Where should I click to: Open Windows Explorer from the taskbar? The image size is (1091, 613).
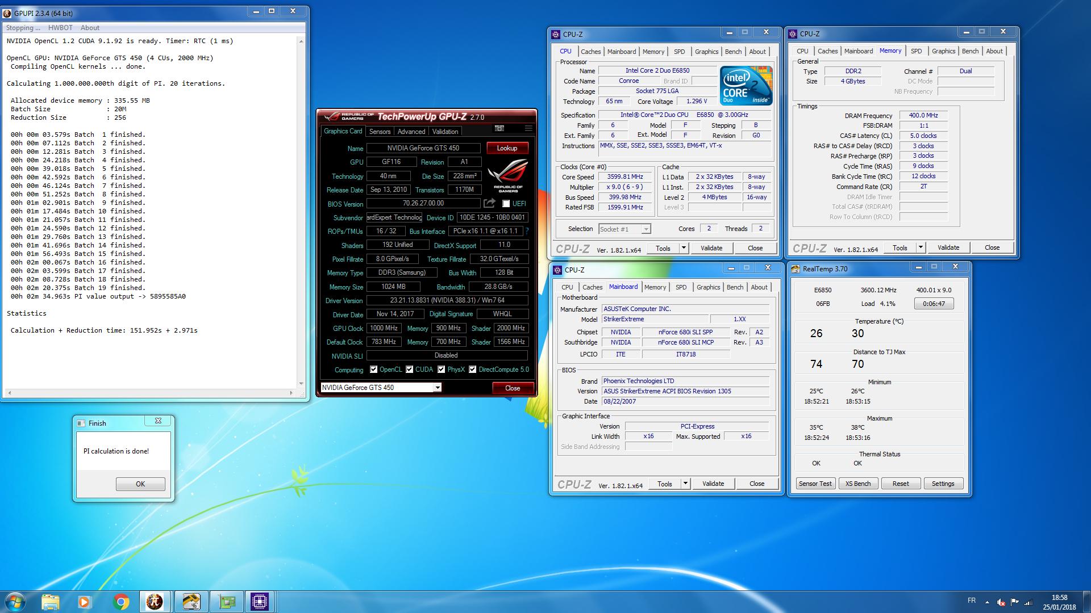pyautogui.click(x=50, y=602)
